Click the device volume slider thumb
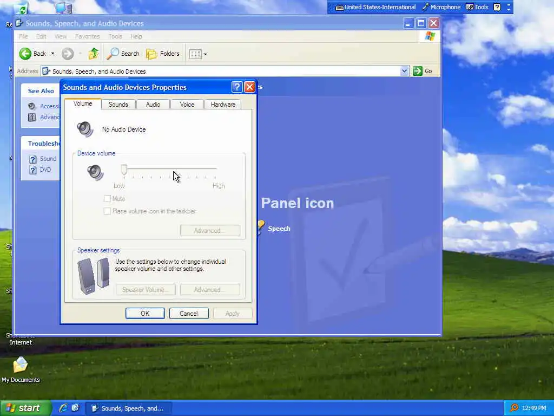This screenshot has height=416, width=554. (x=124, y=170)
